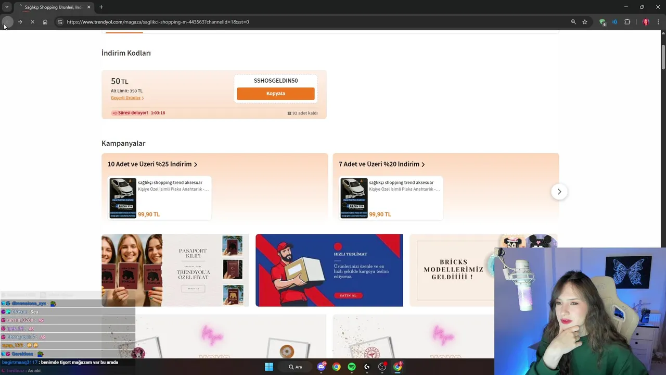Open a new browser tab
Screen dimensions: 666x375
[x=101, y=7]
